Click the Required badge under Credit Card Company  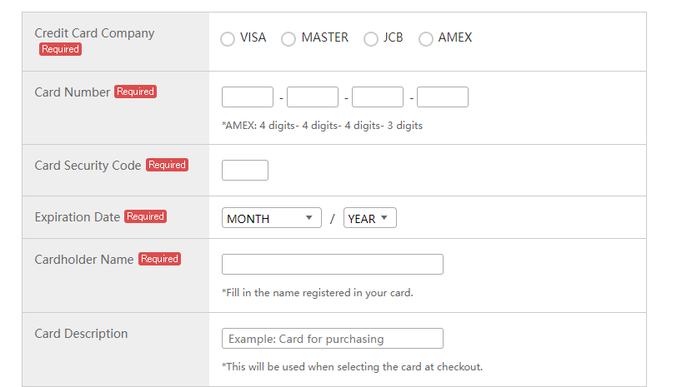60,49
